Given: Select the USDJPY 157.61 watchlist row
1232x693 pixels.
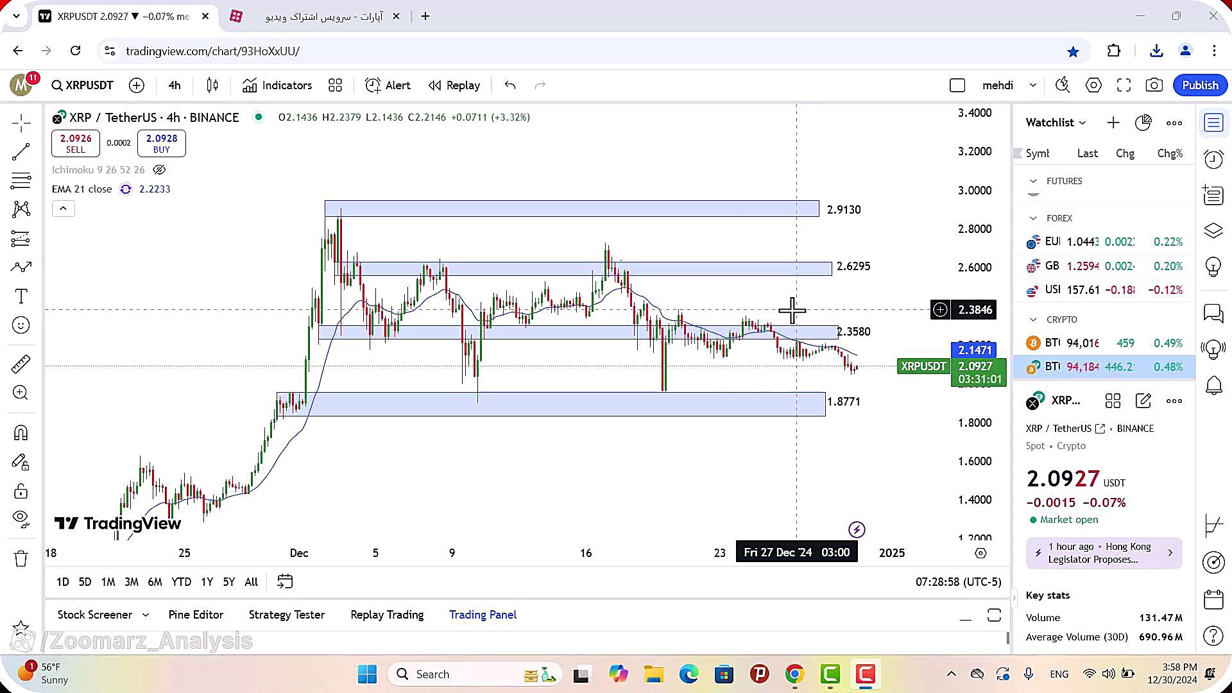Looking at the screenshot, I should pos(1104,290).
